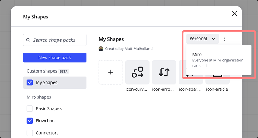
Task: Open the Personal sharing dropdown
Action: [x=202, y=39]
